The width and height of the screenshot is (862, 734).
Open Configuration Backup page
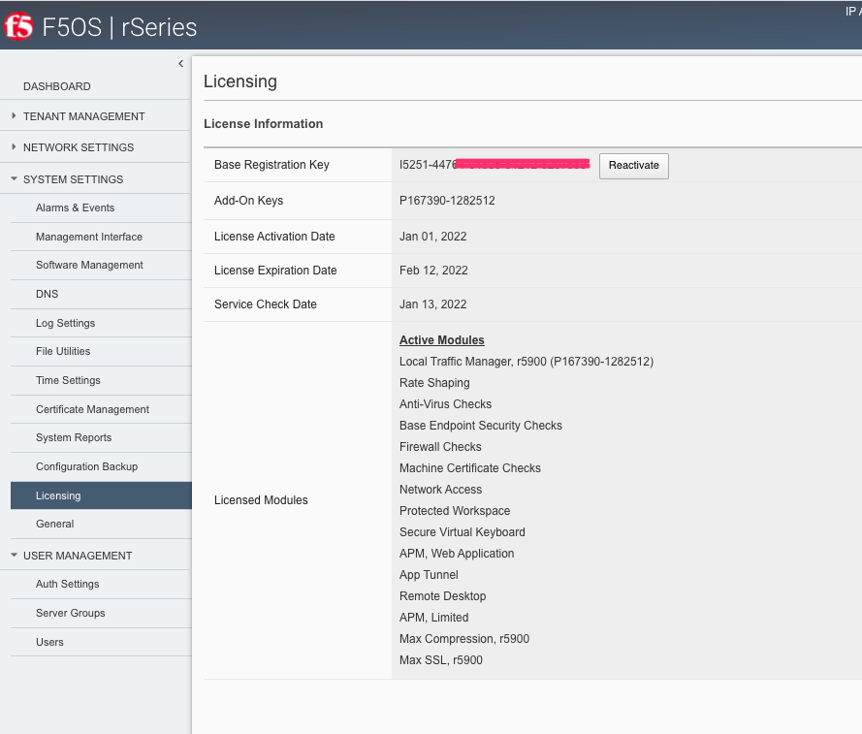click(87, 466)
